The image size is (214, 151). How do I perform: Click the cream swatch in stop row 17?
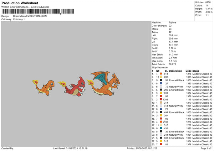(161, 125)
